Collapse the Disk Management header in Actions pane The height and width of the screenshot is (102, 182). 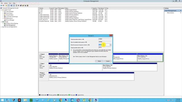click(181, 11)
